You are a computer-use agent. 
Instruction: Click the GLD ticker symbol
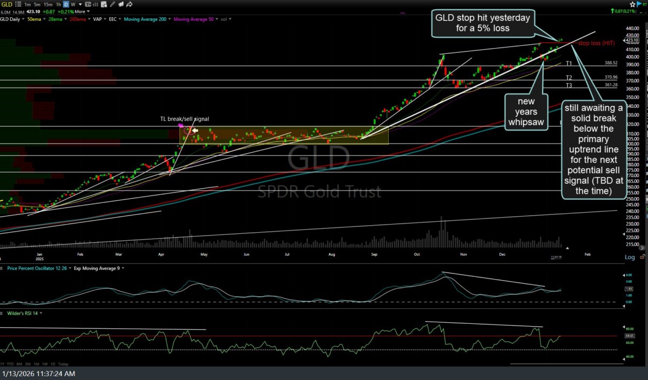[x=6, y=4]
